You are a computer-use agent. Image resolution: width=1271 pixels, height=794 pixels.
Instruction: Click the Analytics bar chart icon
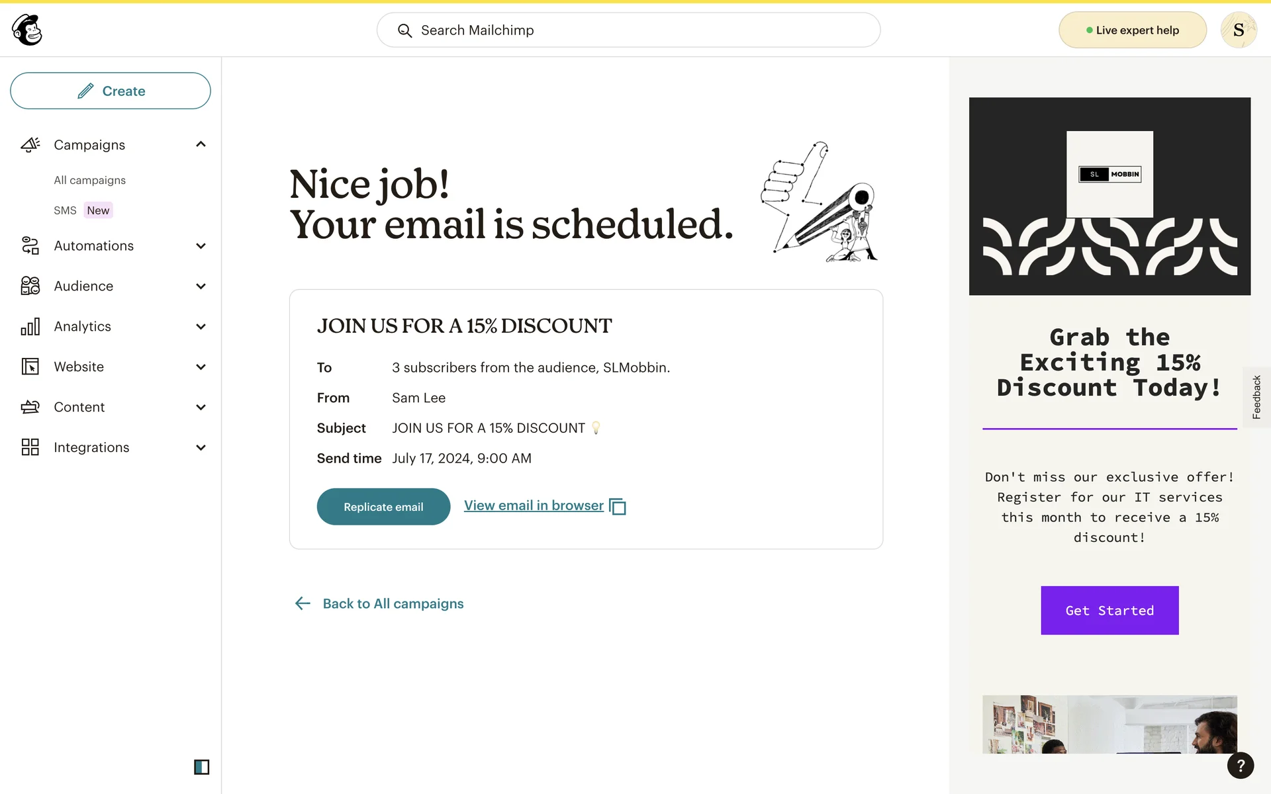pos(30,326)
